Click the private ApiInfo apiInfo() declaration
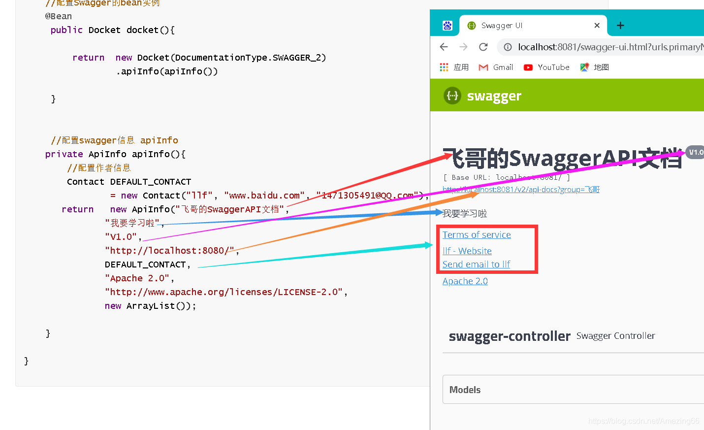This screenshot has width=704, height=430. pos(116,154)
